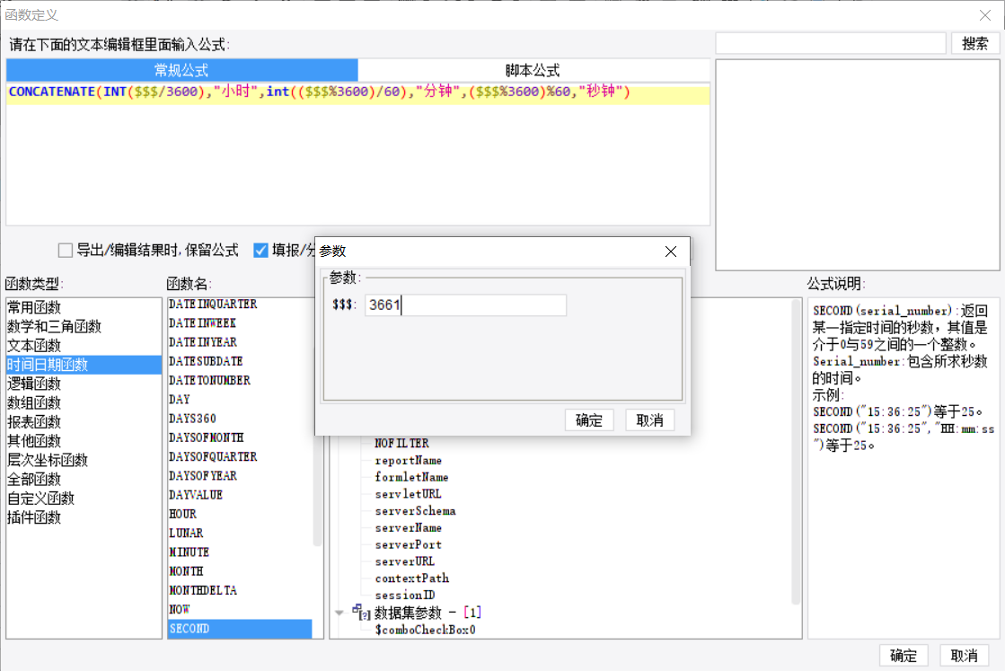Select serverPort tree item
Image resolution: width=1005 pixels, height=671 pixels.
coord(409,544)
